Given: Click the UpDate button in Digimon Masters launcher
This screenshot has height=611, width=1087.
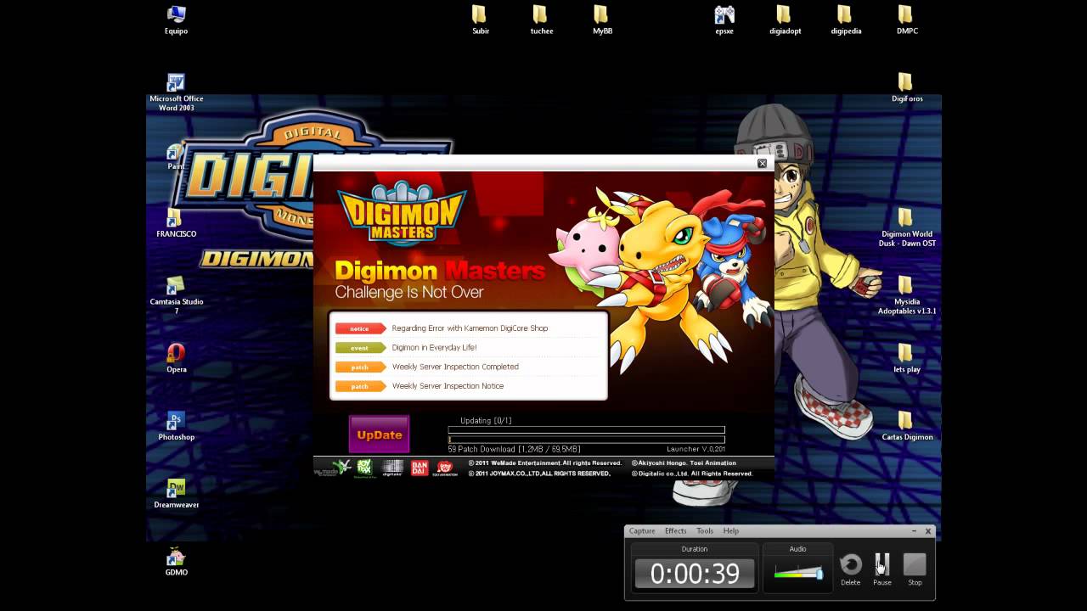Looking at the screenshot, I should 379,434.
